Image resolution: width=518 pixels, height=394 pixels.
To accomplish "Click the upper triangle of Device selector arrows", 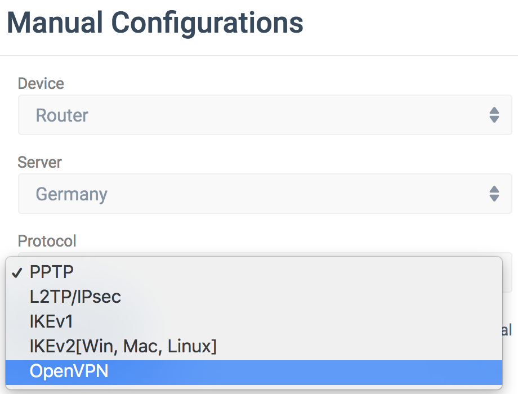I will [x=494, y=110].
